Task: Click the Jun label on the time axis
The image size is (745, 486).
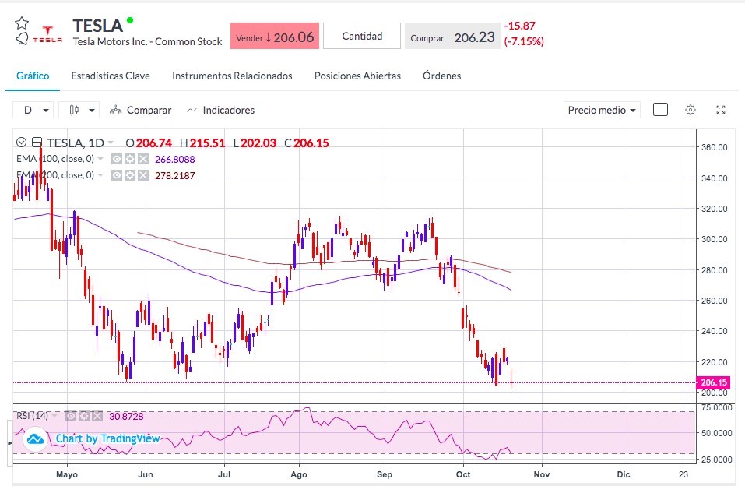Action: [x=146, y=474]
